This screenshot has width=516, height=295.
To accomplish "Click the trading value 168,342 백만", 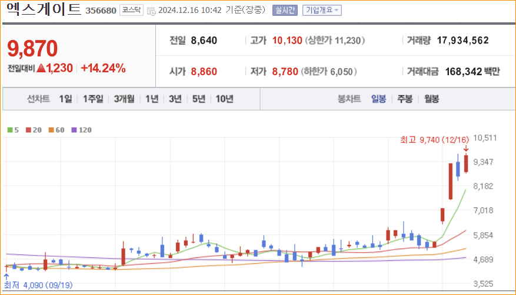I will click(472, 72).
